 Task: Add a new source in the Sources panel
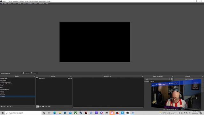click(x=37, y=106)
